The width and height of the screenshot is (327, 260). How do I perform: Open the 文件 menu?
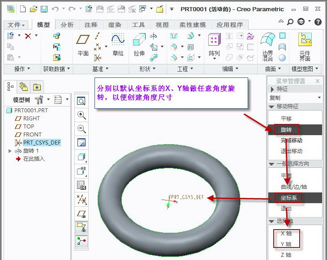(16, 25)
